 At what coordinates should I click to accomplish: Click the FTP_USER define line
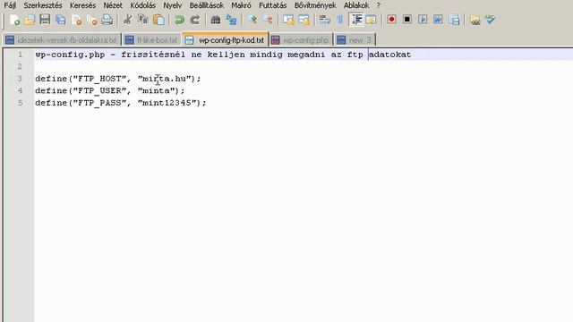click(x=109, y=90)
